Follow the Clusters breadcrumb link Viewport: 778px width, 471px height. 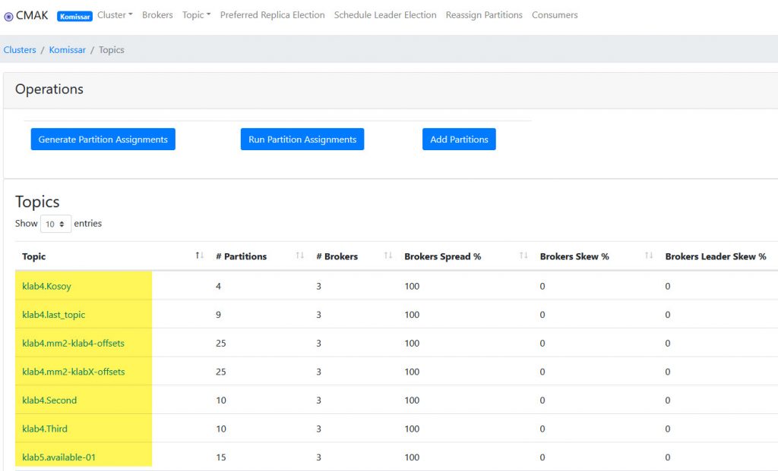tap(20, 50)
